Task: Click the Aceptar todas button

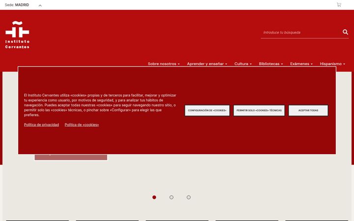Action: click(x=308, y=110)
